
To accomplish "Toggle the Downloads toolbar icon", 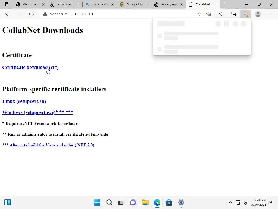I will [245, 14].
